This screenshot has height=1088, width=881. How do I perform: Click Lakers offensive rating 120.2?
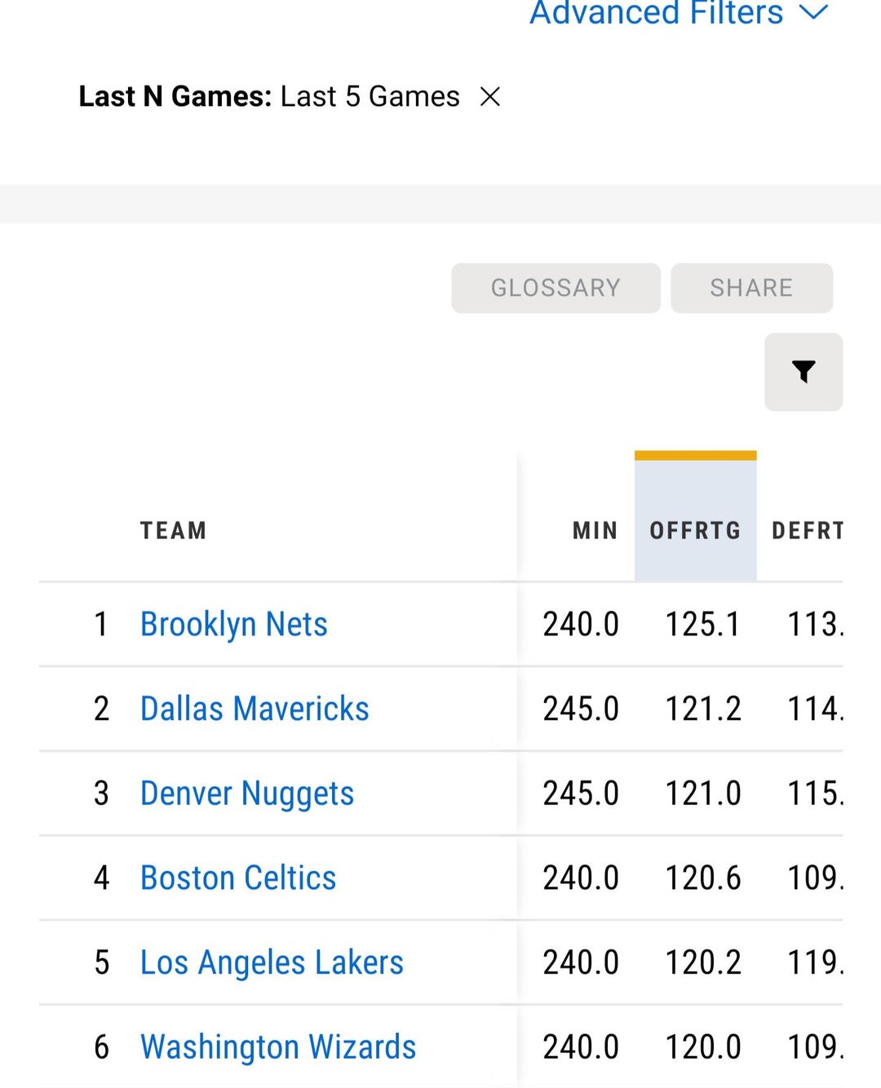point(702,962)
